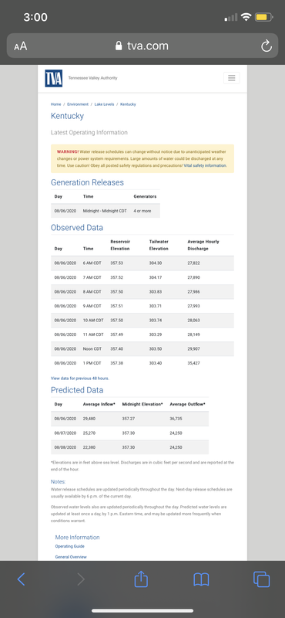The height and width of the screenshot is (618, 285).
Task: Select midnight elevation 357.27
Action: [x=129, y=419]
